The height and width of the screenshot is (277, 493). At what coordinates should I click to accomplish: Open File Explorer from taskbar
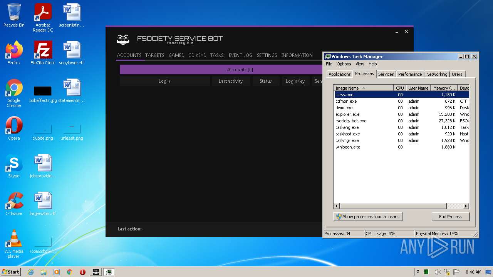44,272
